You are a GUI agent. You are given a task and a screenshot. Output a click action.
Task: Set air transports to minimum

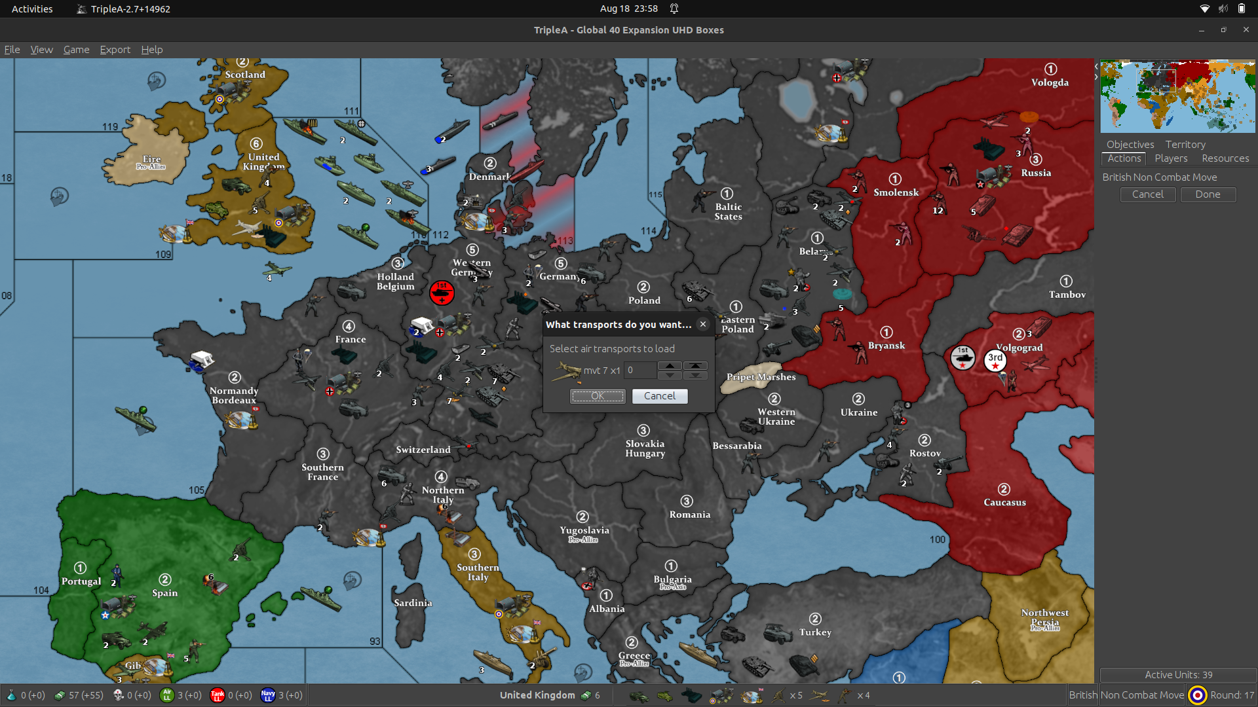695,375
